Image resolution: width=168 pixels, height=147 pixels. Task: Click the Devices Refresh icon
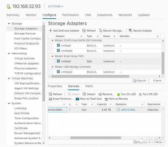(50, 94)
